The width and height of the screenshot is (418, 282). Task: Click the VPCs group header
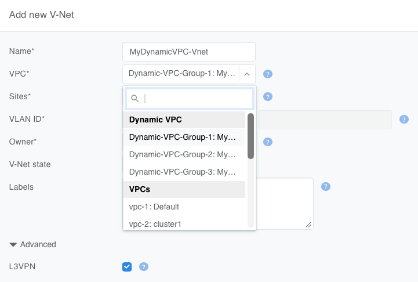point(184,189)
